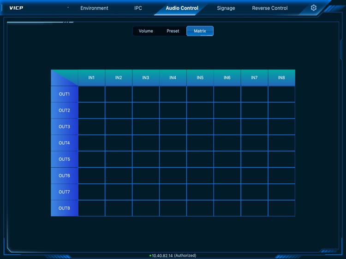Go to the Signage tab
Image resolution: width=346 pixels, height=259 pixels.
pyautogui.click(x=226, y=8)
